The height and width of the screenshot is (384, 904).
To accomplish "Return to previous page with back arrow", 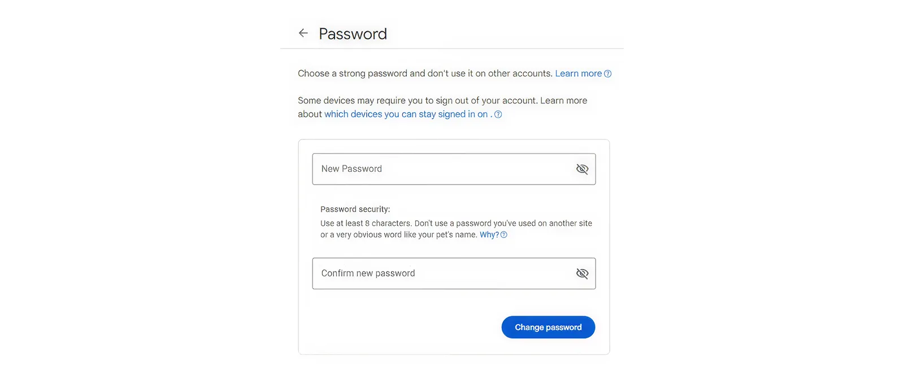I will (x=303, y=33).
